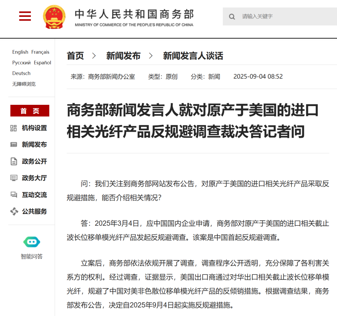Image resolution: width=337 pixels, height=316 pixels.
Task: Switch language to Deutsch
Action: point(21,73)
